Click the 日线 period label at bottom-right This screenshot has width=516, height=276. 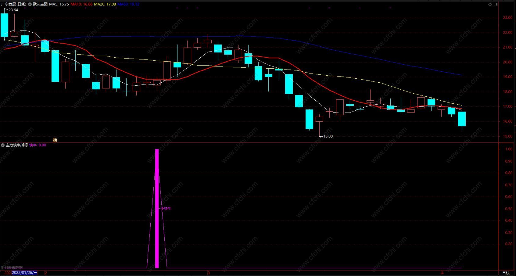[506, 273]
